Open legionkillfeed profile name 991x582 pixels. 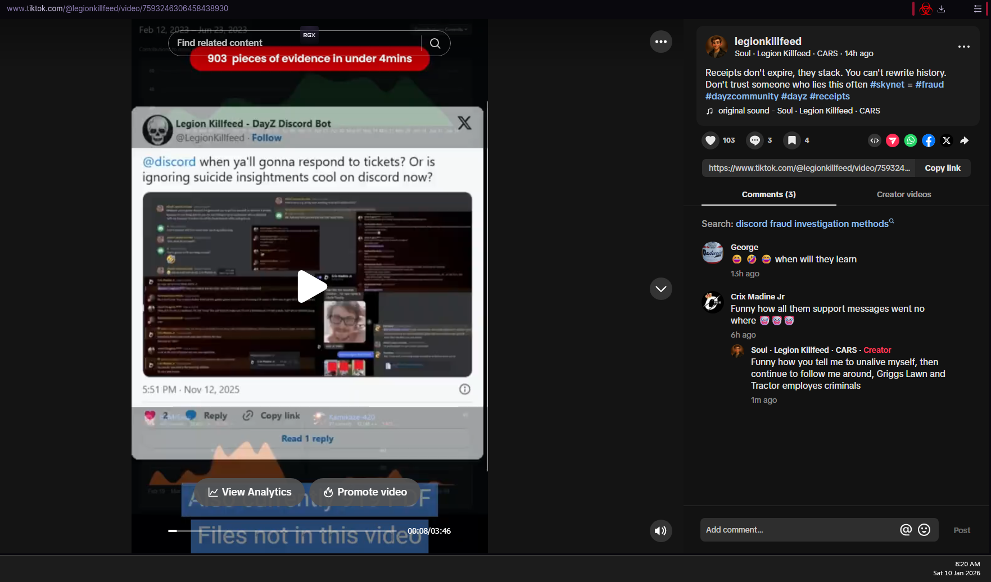tap(768, 41)
